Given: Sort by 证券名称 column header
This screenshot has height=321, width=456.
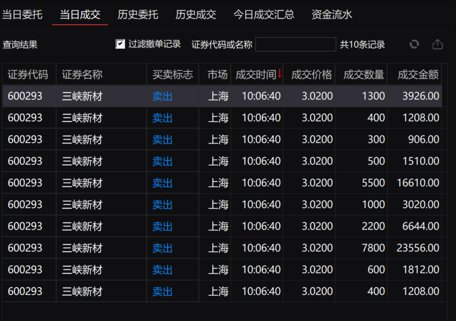Looking at the screenshot, I should pos(101,75).
